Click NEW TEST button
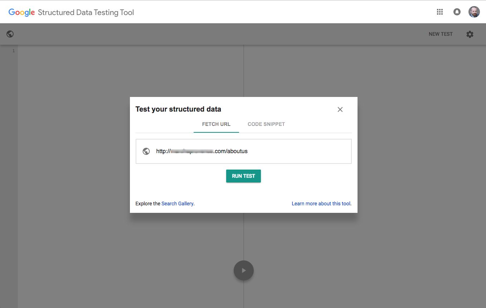The height and width of the screenshot is (308, 486). 441,34
